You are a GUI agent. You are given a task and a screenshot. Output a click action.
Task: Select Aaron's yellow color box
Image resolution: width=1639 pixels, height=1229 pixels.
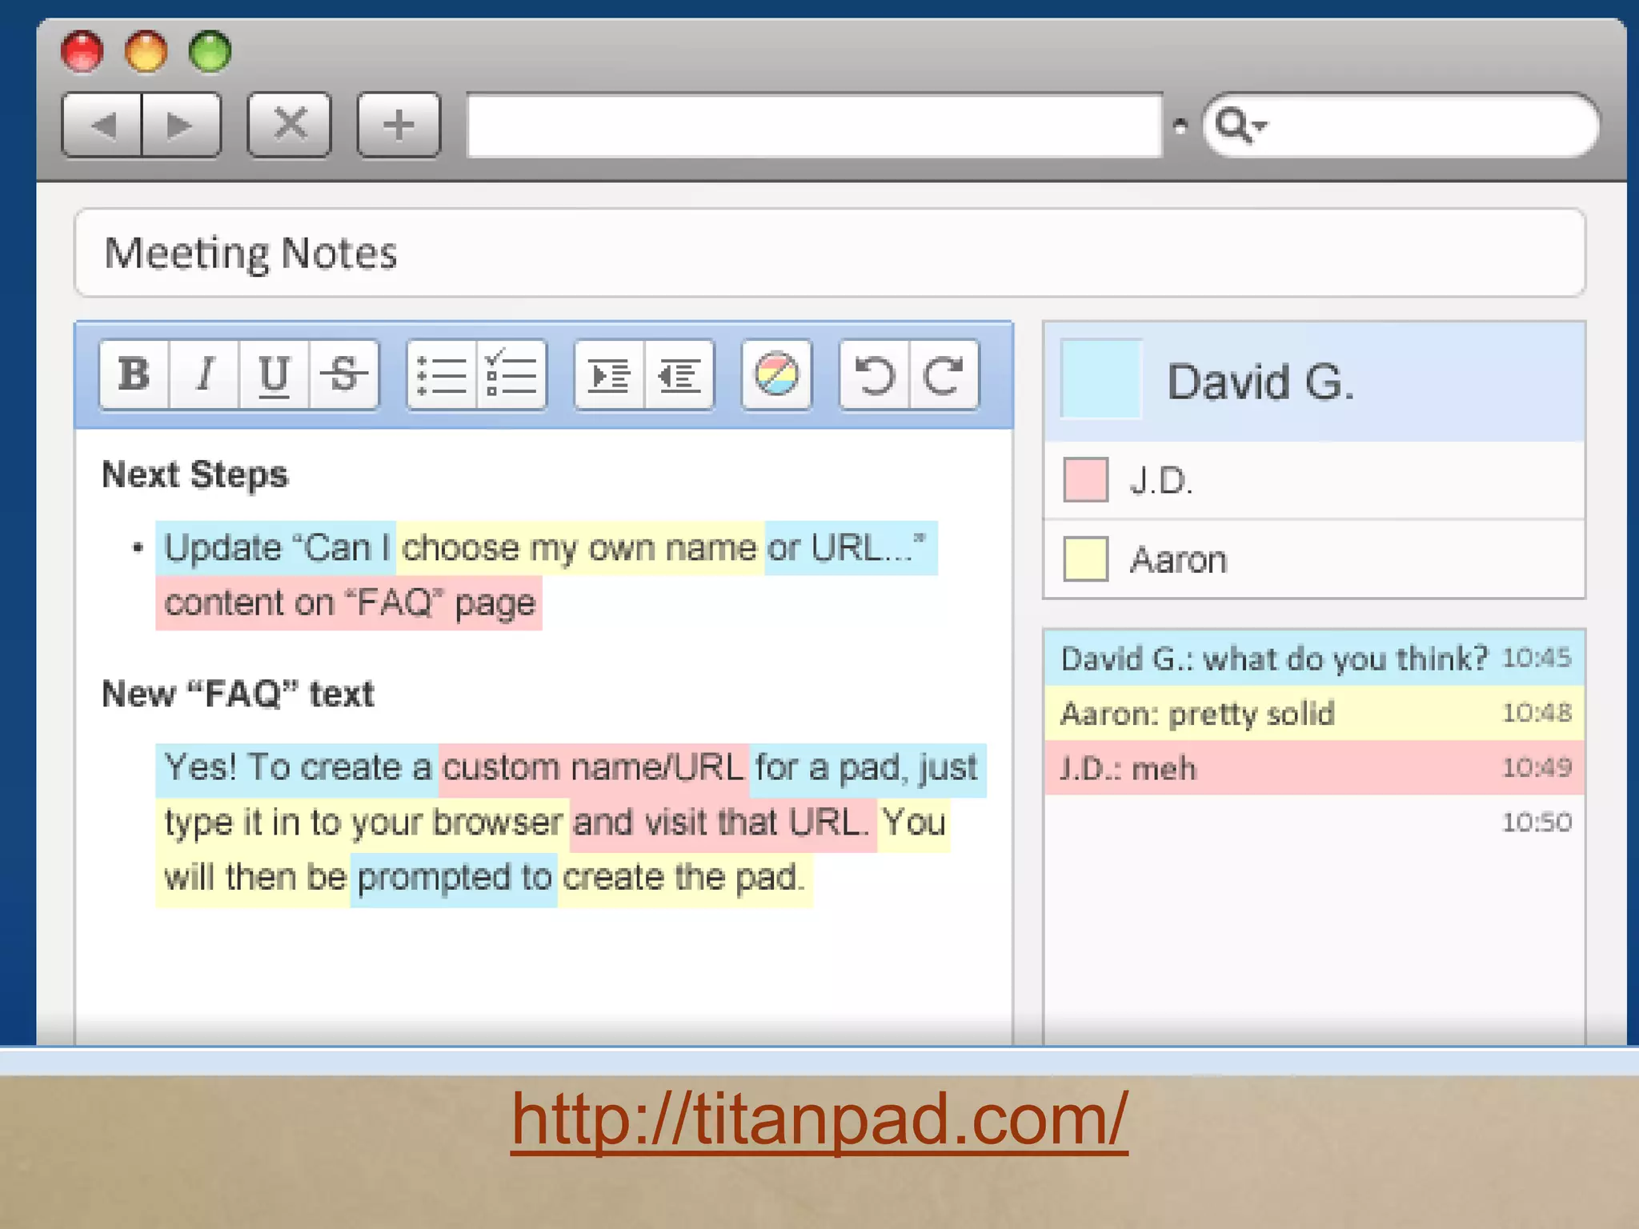pos(1085,558)
